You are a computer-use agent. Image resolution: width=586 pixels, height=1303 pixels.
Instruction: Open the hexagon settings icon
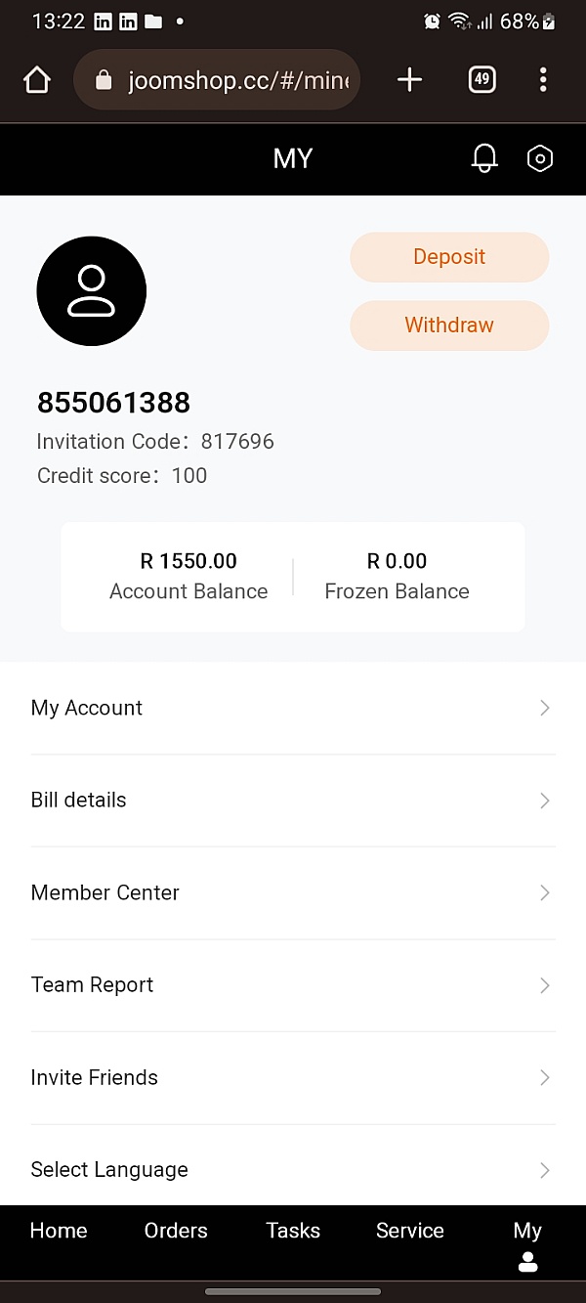coord(540,158)
